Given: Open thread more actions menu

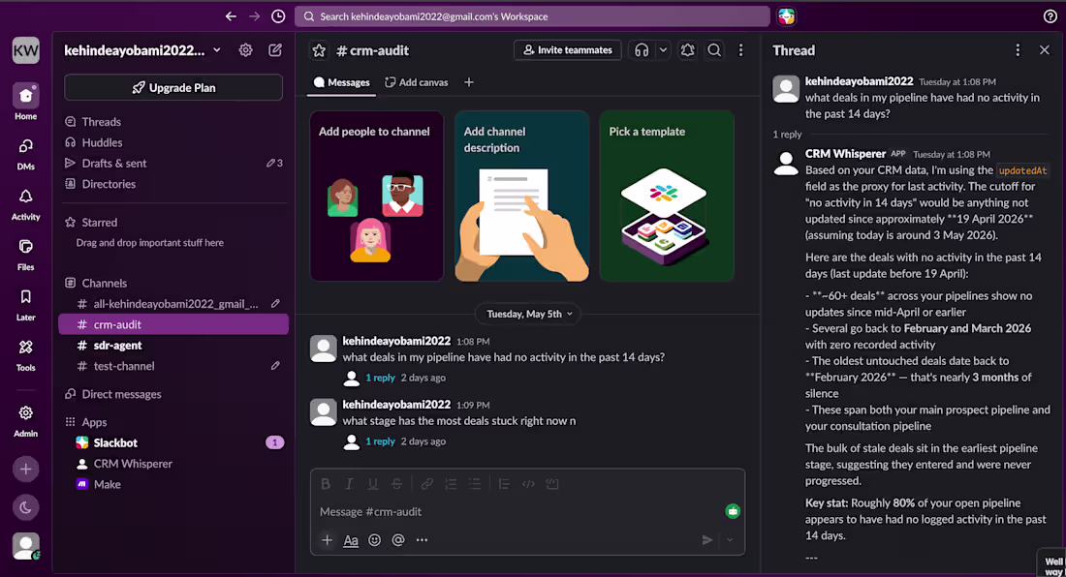Looking at the screenshot, I should [x=1018, y=50].
